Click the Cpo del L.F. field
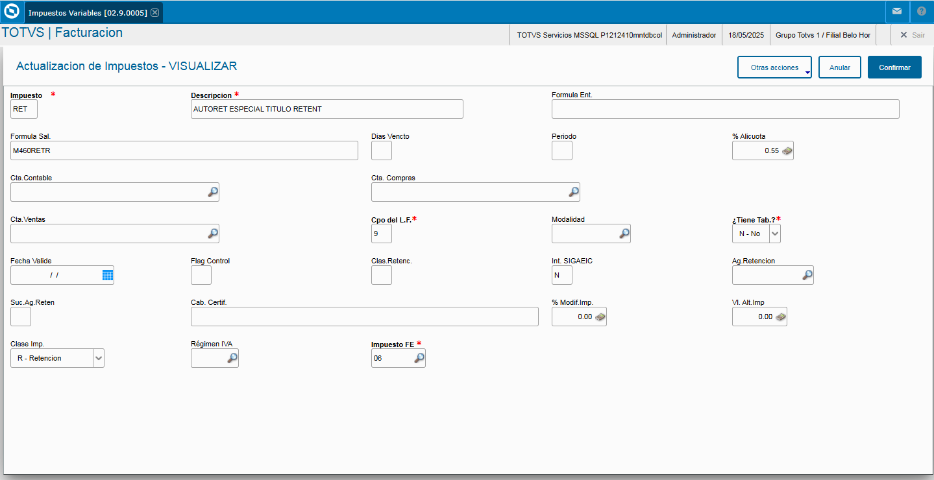The height and width of the screenshot is (480, 934). [x=382, y=234]
